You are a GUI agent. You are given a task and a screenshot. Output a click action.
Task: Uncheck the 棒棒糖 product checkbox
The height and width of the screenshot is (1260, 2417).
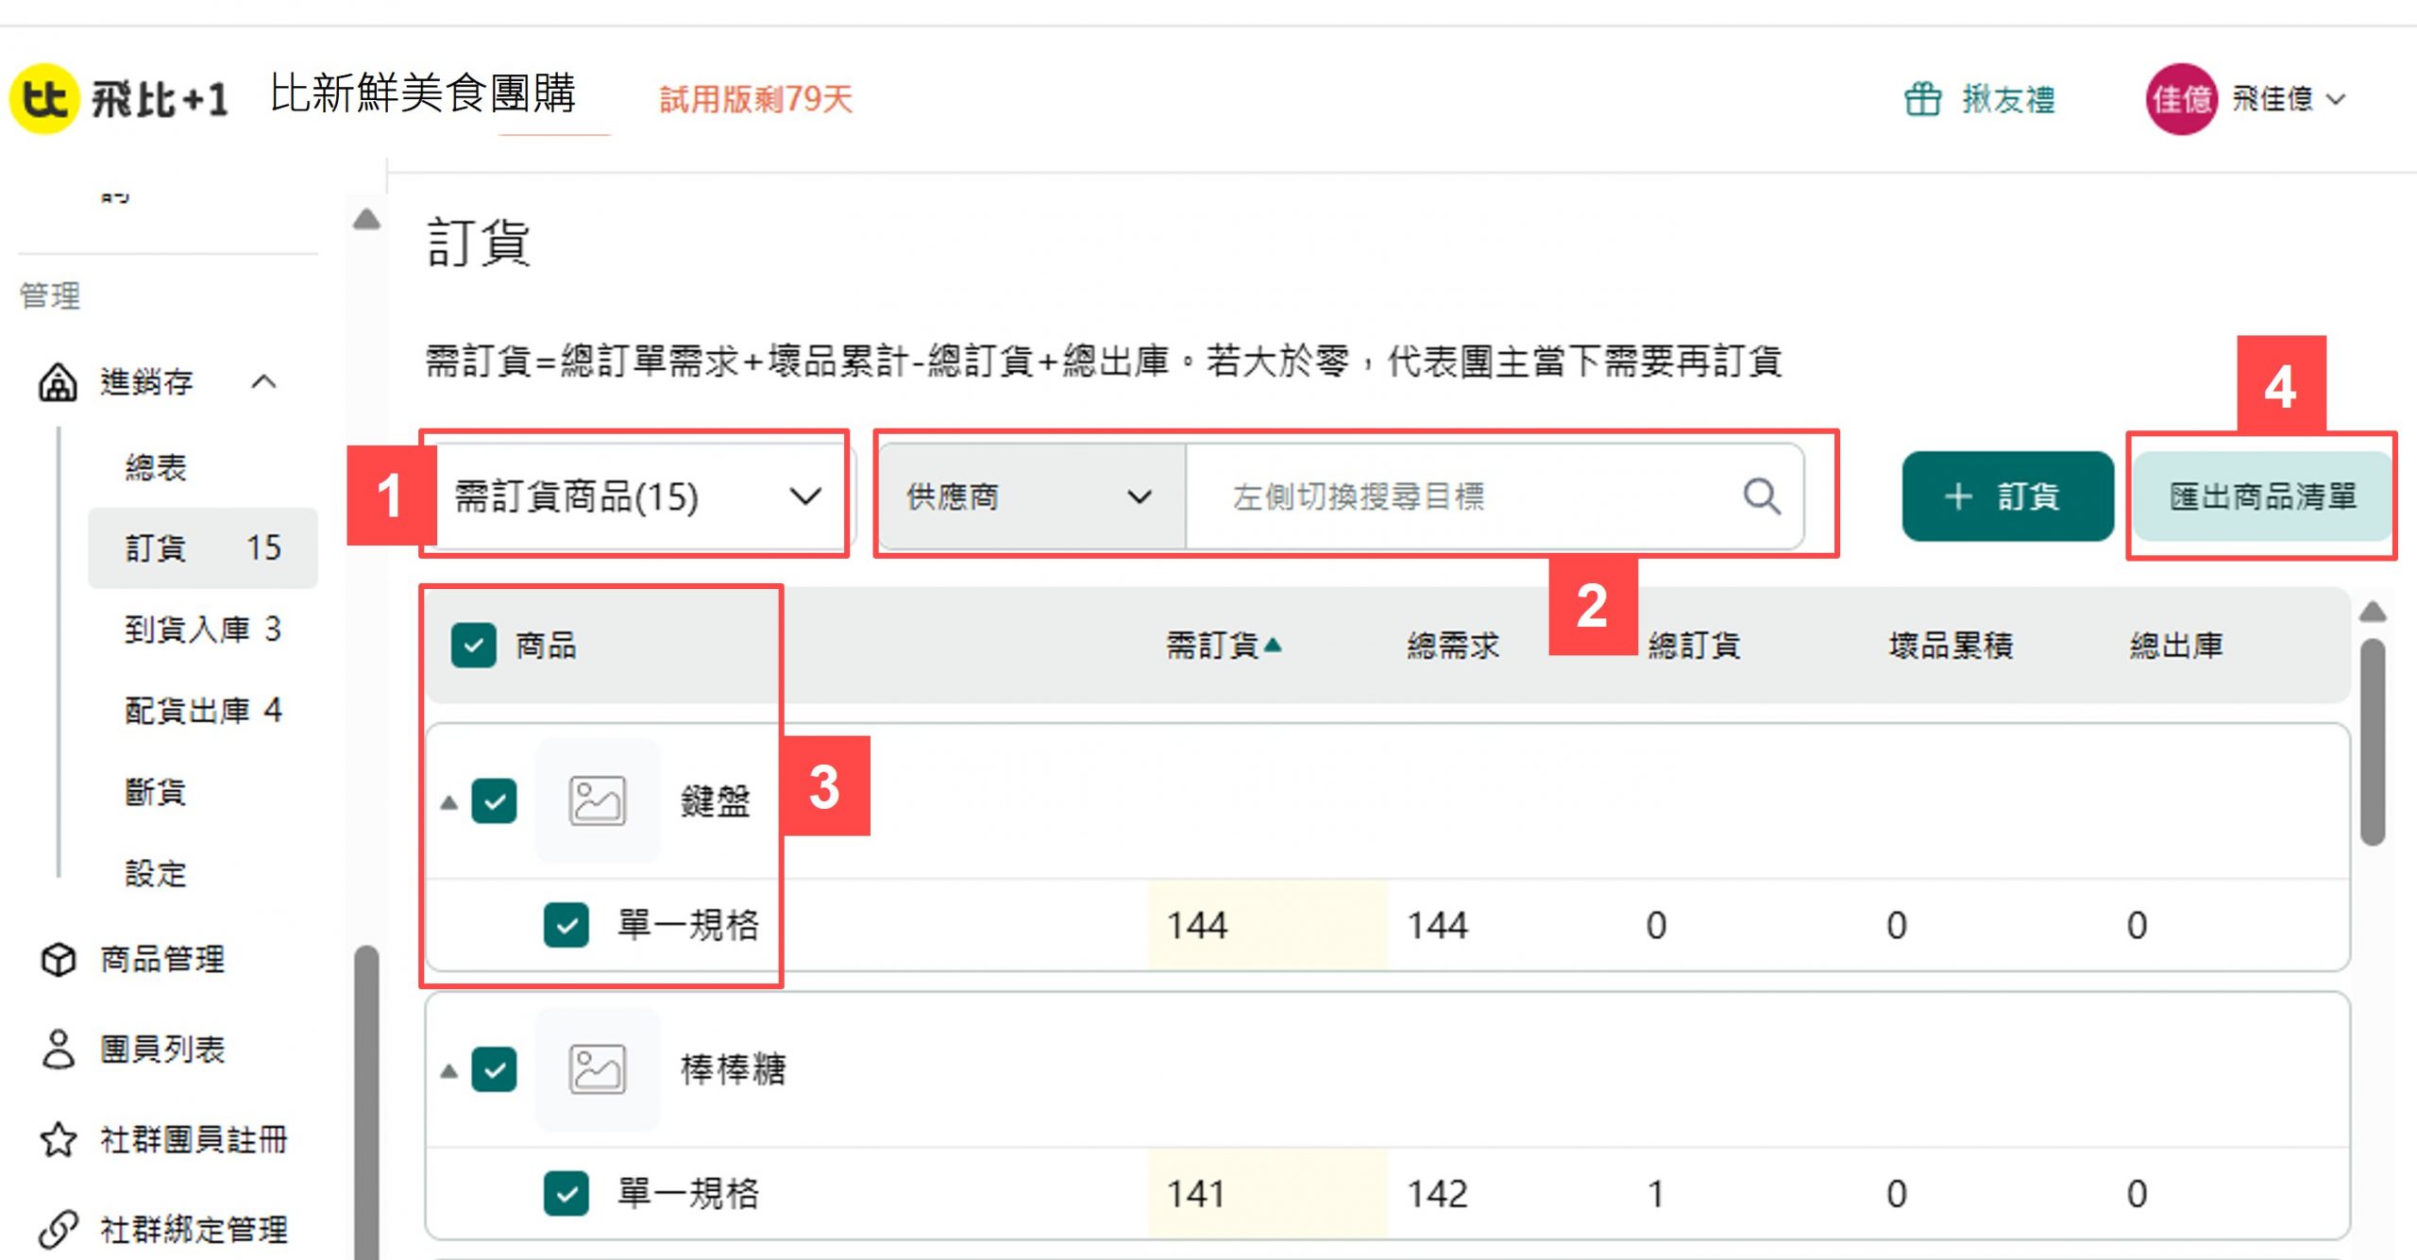(494, 1069)
